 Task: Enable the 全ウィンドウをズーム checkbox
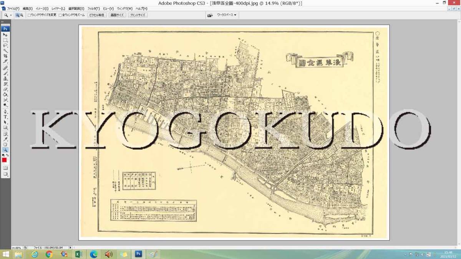(60, 15)
